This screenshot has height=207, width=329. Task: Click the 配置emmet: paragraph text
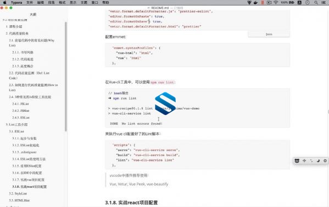pyautogui.click(x=115, y=37)
